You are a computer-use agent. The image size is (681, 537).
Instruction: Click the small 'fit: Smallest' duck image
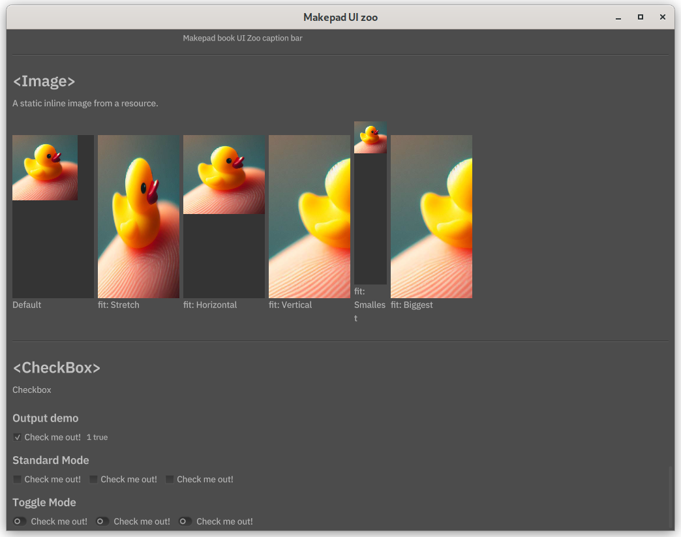(371, 138)
